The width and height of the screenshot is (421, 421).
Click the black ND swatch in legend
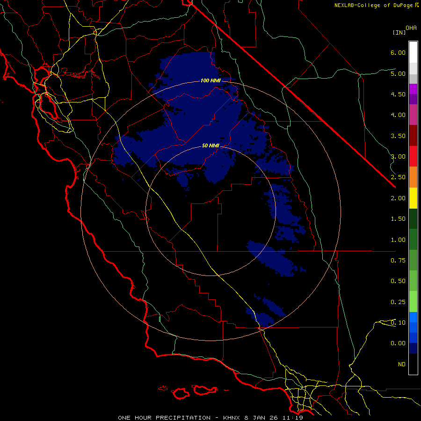[x=413, y=364]
